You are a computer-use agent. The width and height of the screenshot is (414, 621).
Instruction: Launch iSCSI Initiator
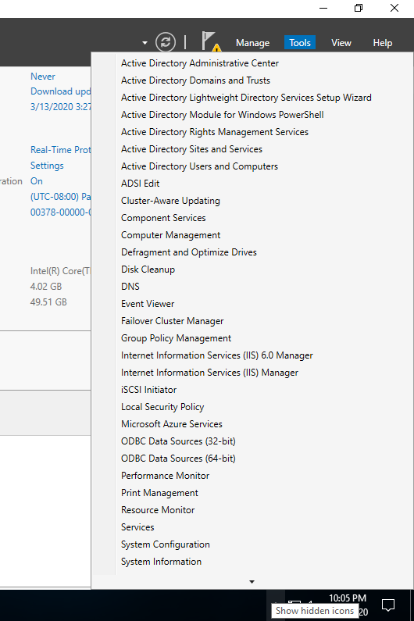click(148, 390)
